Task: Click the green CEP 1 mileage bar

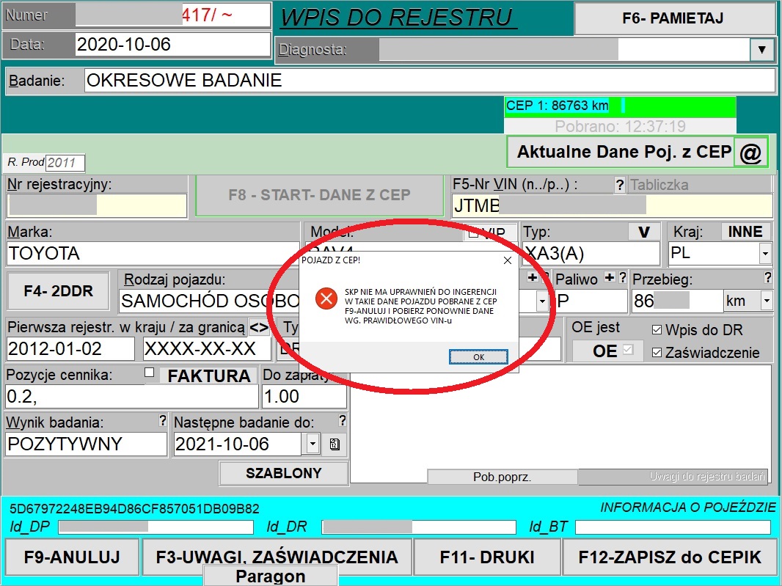Action: (620, 106)
